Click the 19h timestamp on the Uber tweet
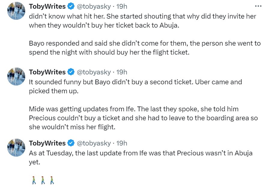Image resolution: width=267 pixels, height=189 pixels. pos(122,72)
